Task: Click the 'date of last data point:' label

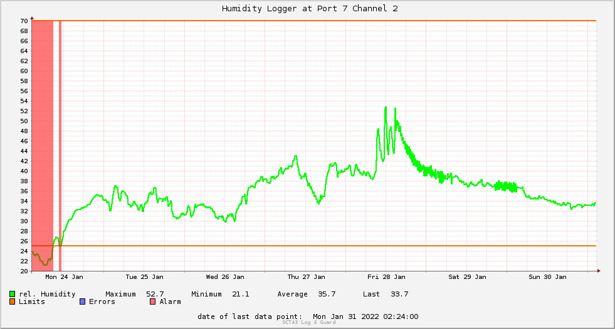Action: 250,316
